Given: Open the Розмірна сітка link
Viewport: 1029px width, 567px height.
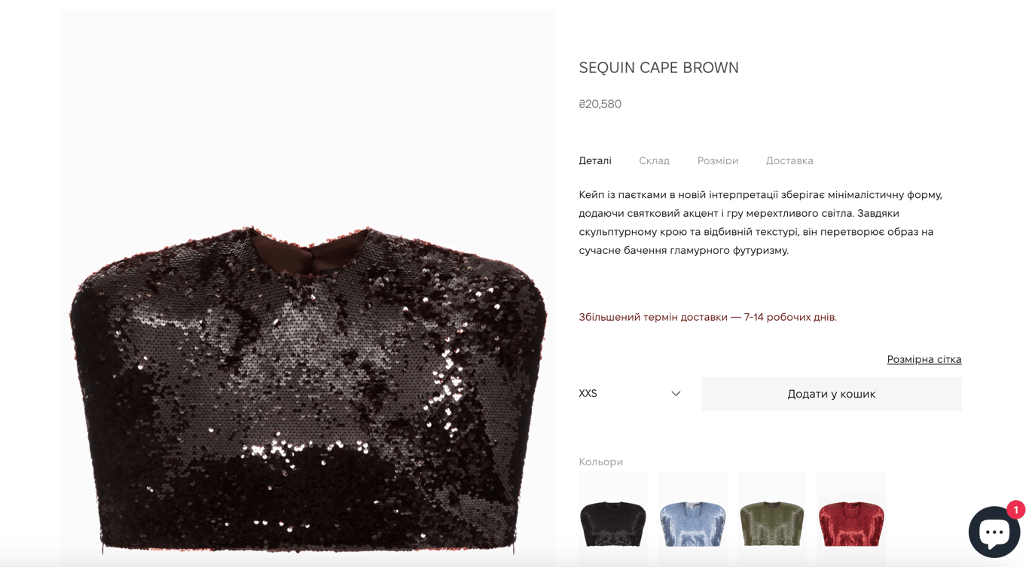Looking at the screenshot, I should pos(924,359).
